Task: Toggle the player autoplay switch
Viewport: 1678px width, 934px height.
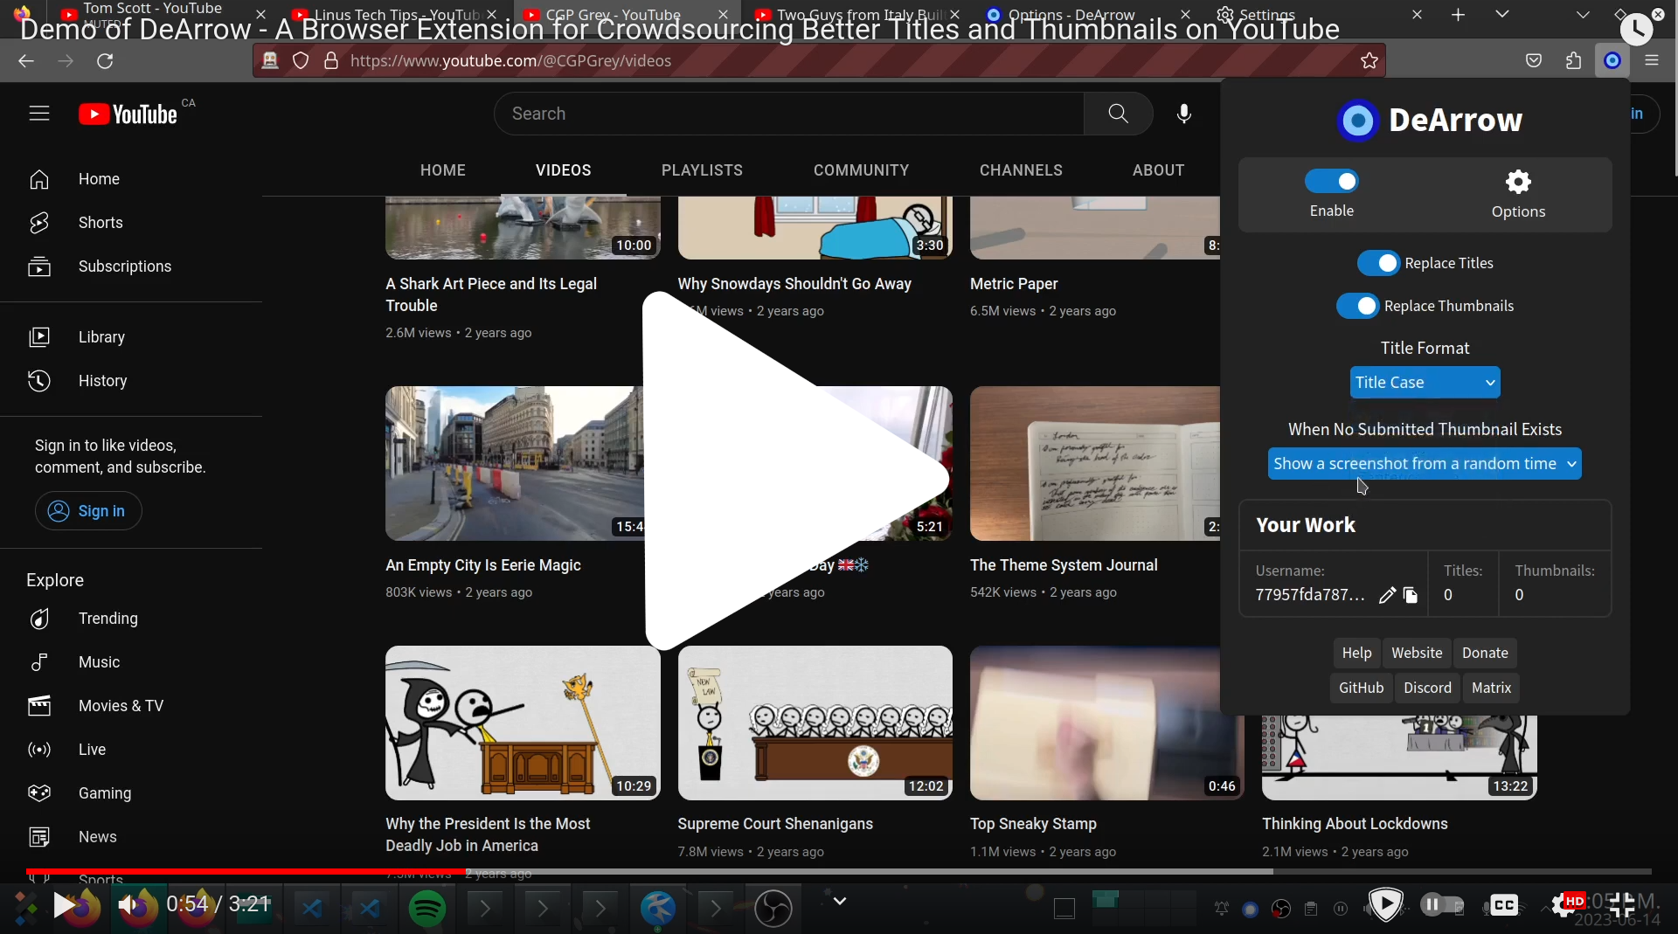Action: click(1442, 905)
